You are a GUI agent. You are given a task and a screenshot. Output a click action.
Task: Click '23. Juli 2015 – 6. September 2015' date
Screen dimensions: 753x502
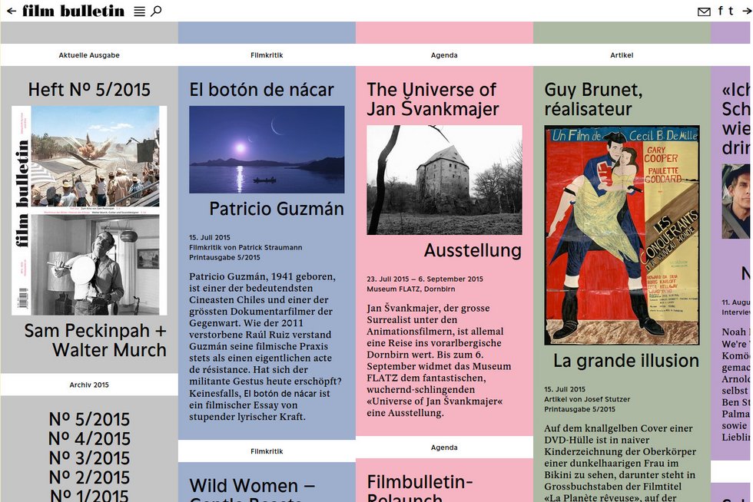click(425, 279)
